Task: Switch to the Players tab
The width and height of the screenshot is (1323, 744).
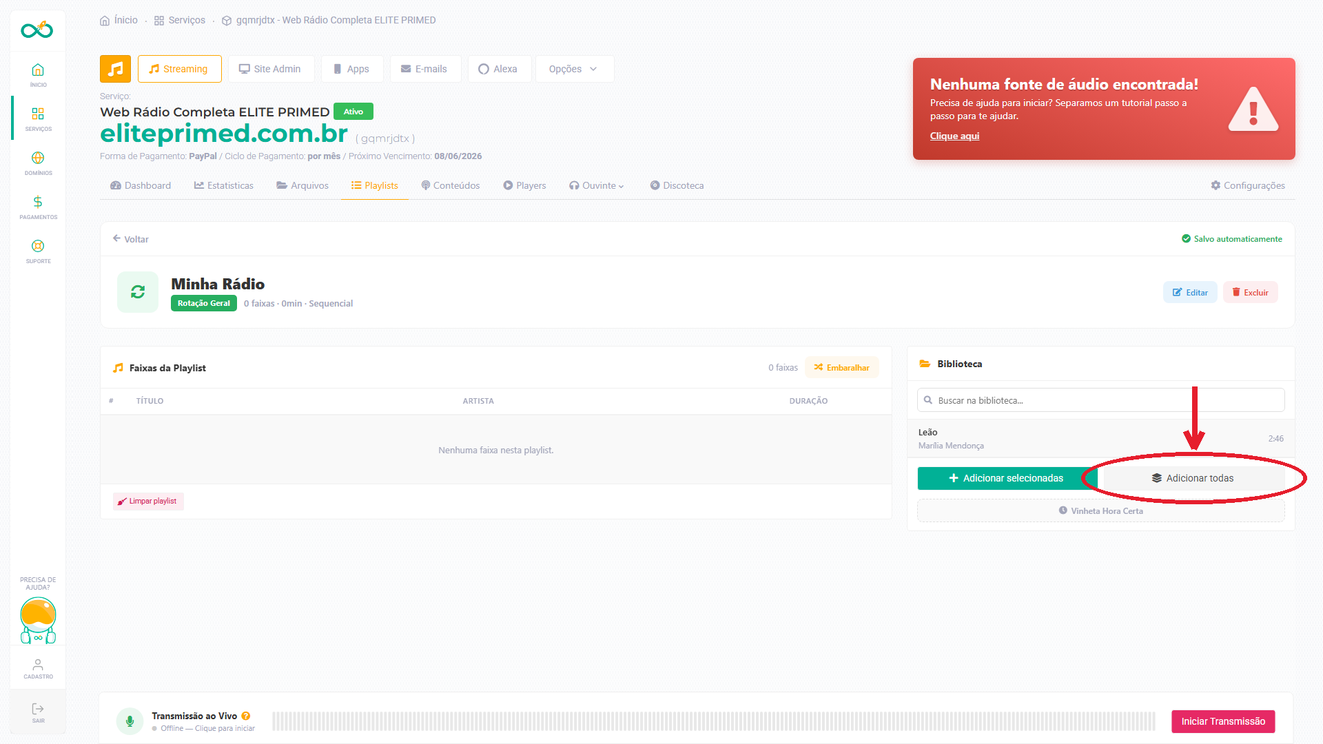Action: click(524, 185)
